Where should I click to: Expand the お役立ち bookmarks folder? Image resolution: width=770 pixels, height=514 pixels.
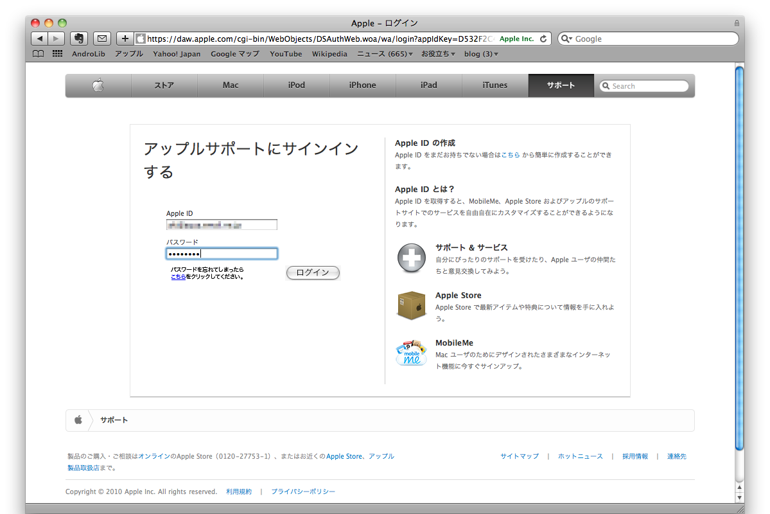pyautogui.click(x=437, y=53)
